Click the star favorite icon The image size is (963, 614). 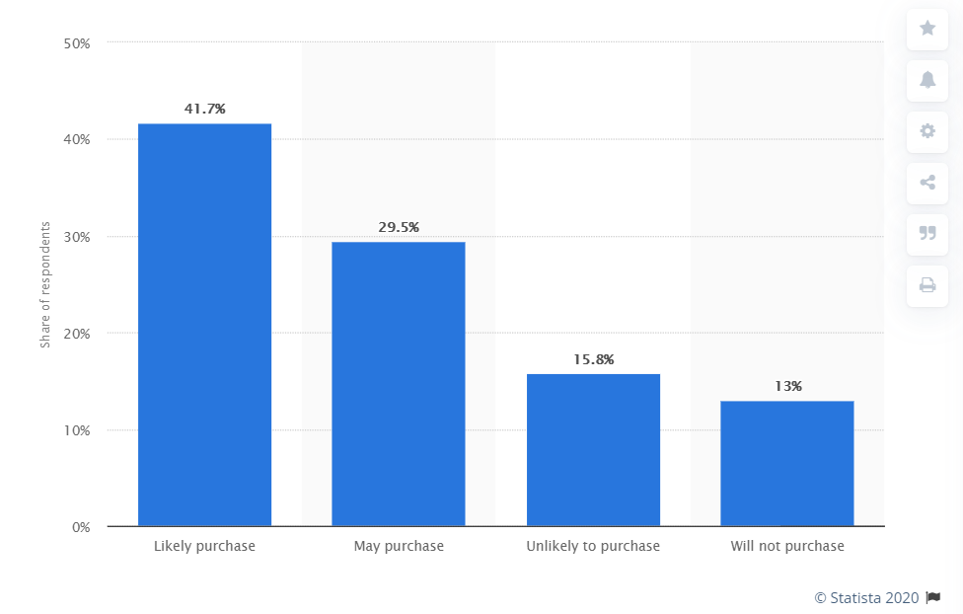[x=927, y=29]
